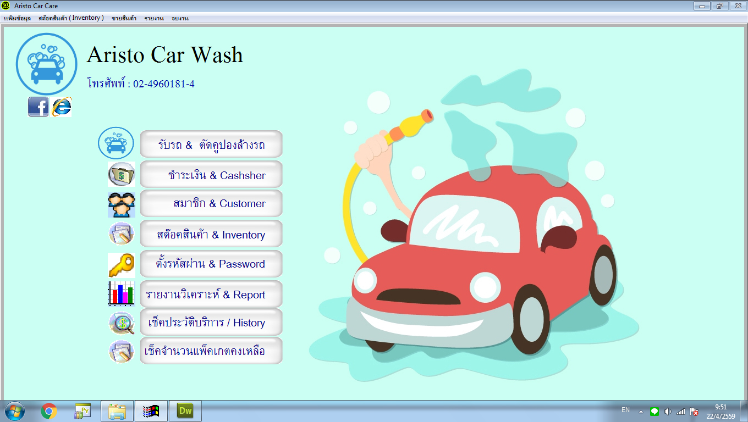Click the Windows Start button
Screen dimensions: 748x422
(14, 411)
